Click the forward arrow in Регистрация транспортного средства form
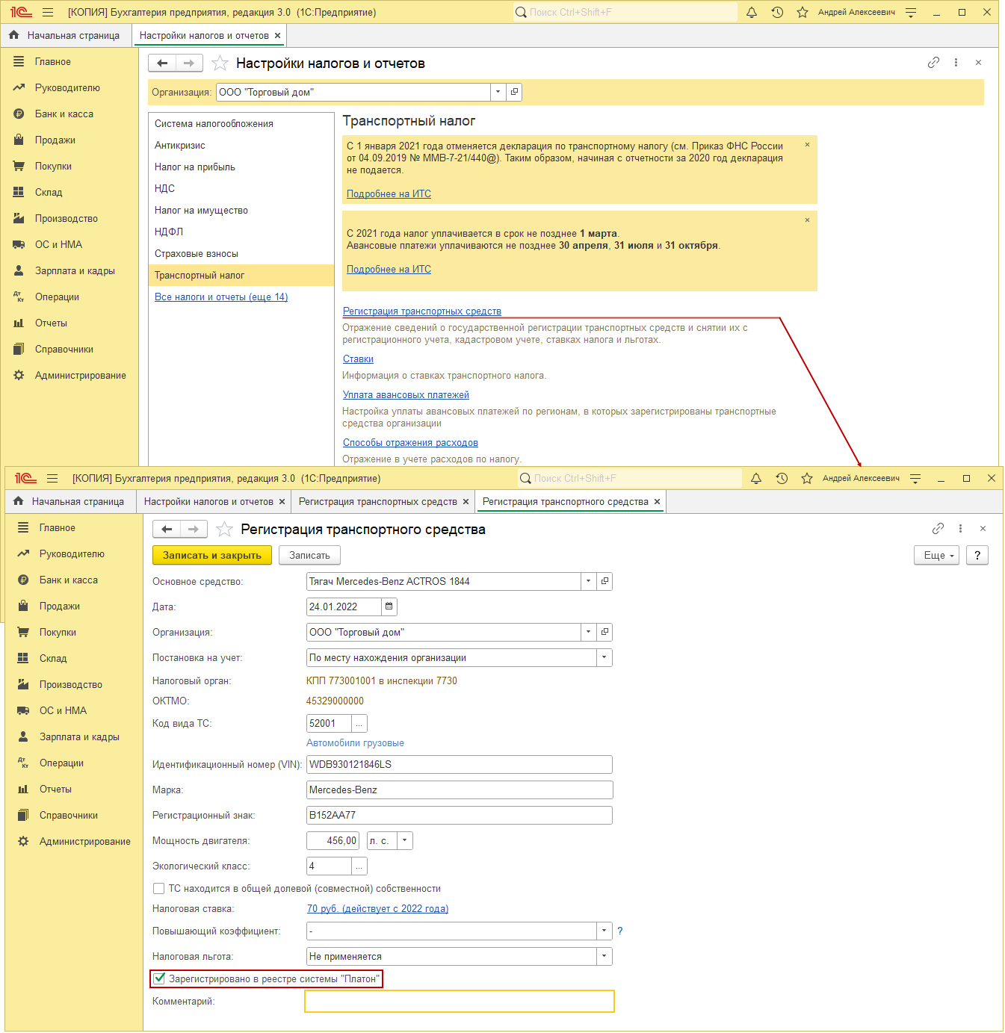Viewport: 1005px width, 1033px height. point(194,530)
